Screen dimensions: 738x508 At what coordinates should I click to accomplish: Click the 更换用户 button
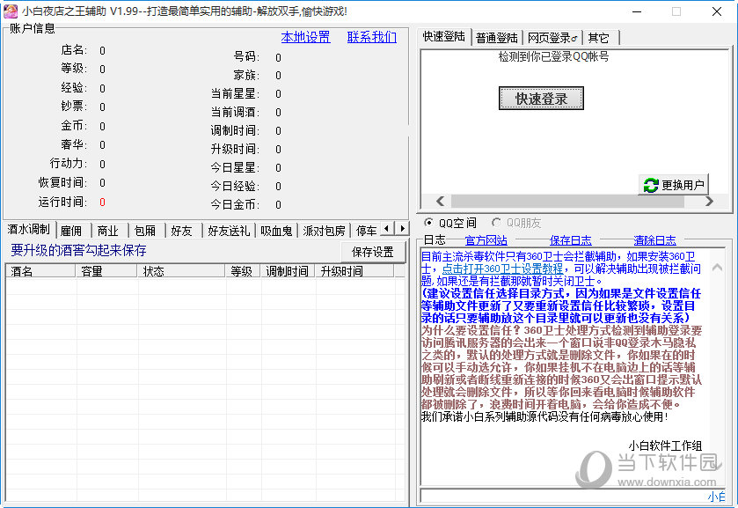pos(674,185)
